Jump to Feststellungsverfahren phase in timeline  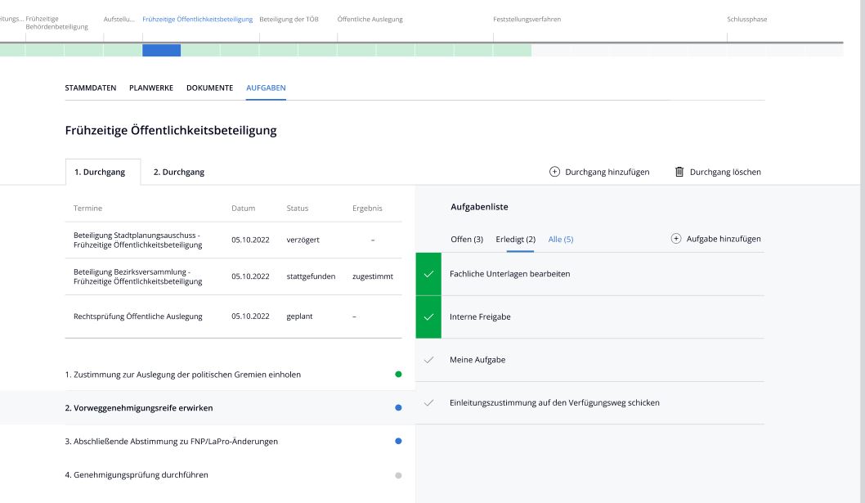click(x=527, y=19)
